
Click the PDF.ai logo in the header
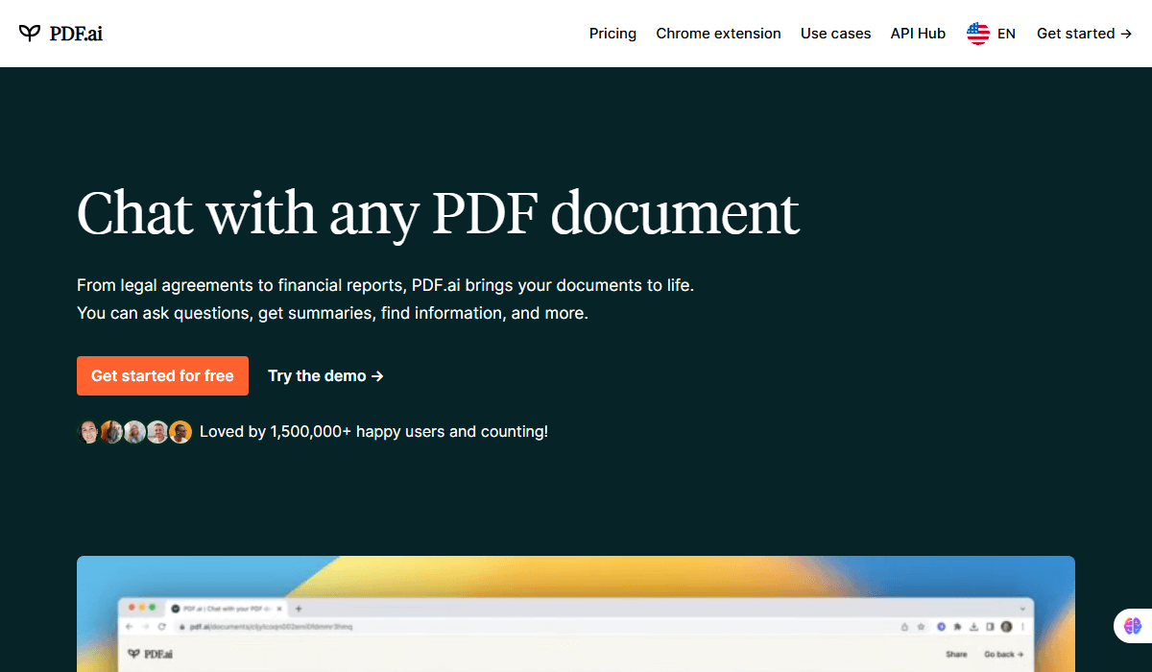60,34
